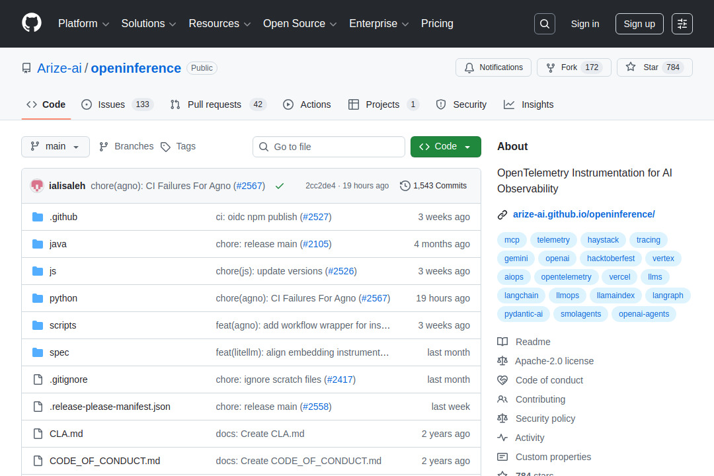Click the Sign up button
Image resolution: width=714 pixels, height=476 pixels.
(639, 24)
